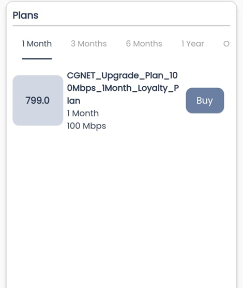
Task: Switch to the 3 Months tab
Action: [88, 44]
